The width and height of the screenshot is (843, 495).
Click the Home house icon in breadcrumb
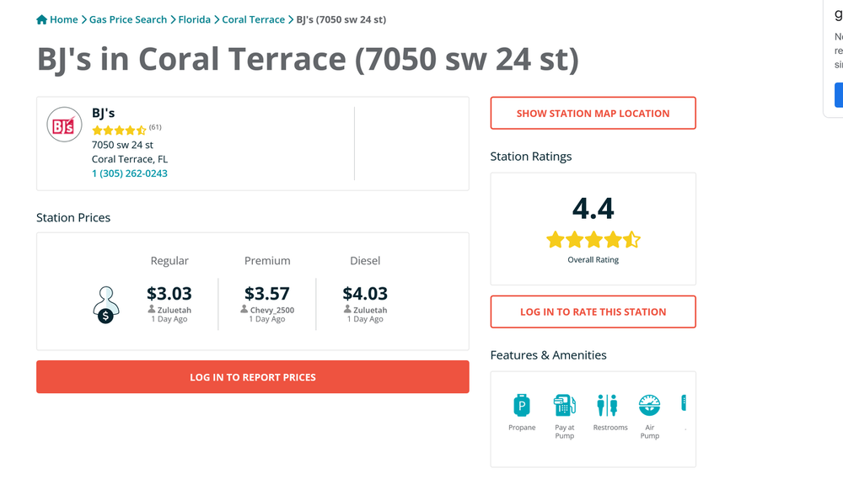click(x=42, y=20)
